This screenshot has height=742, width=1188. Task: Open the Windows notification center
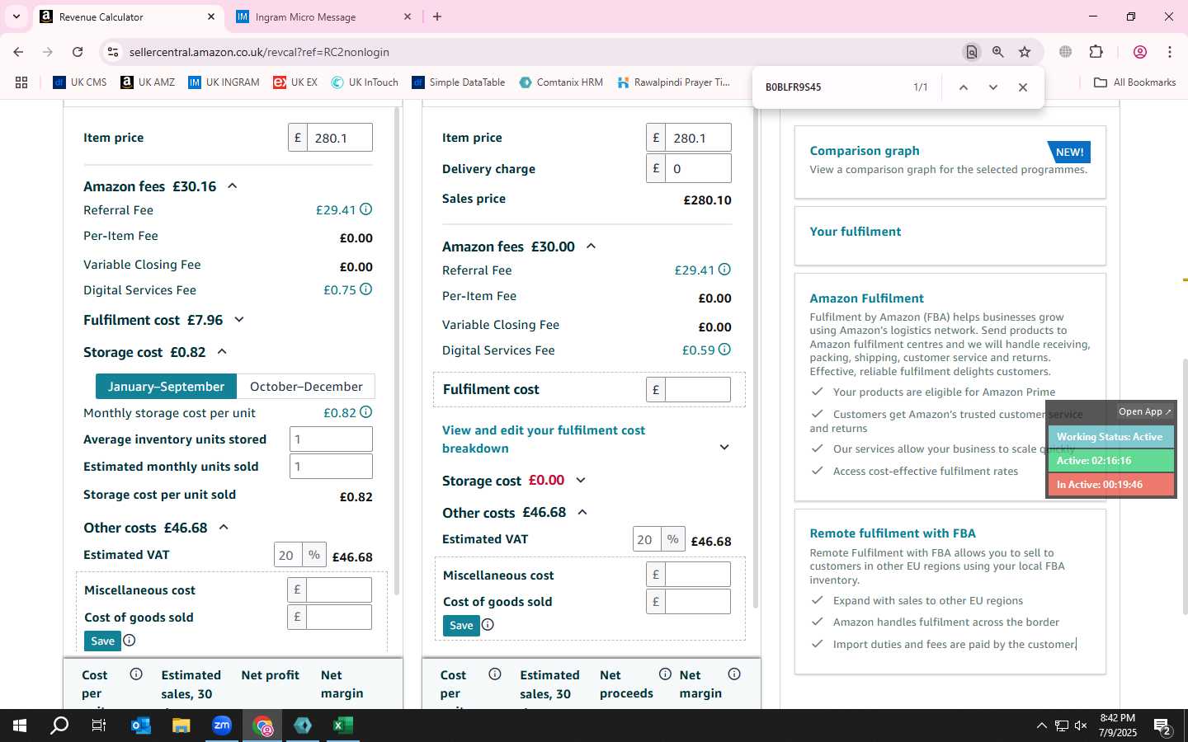click(1162, 726)
